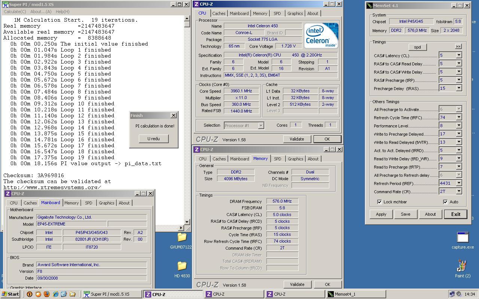Click the Exit button in MemSet

pos(456,214)
